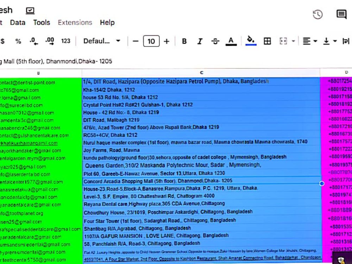Click the selection fill handle dot
Image resolution: width=352 pixels, height=264 pixels.
pos(322,184)
